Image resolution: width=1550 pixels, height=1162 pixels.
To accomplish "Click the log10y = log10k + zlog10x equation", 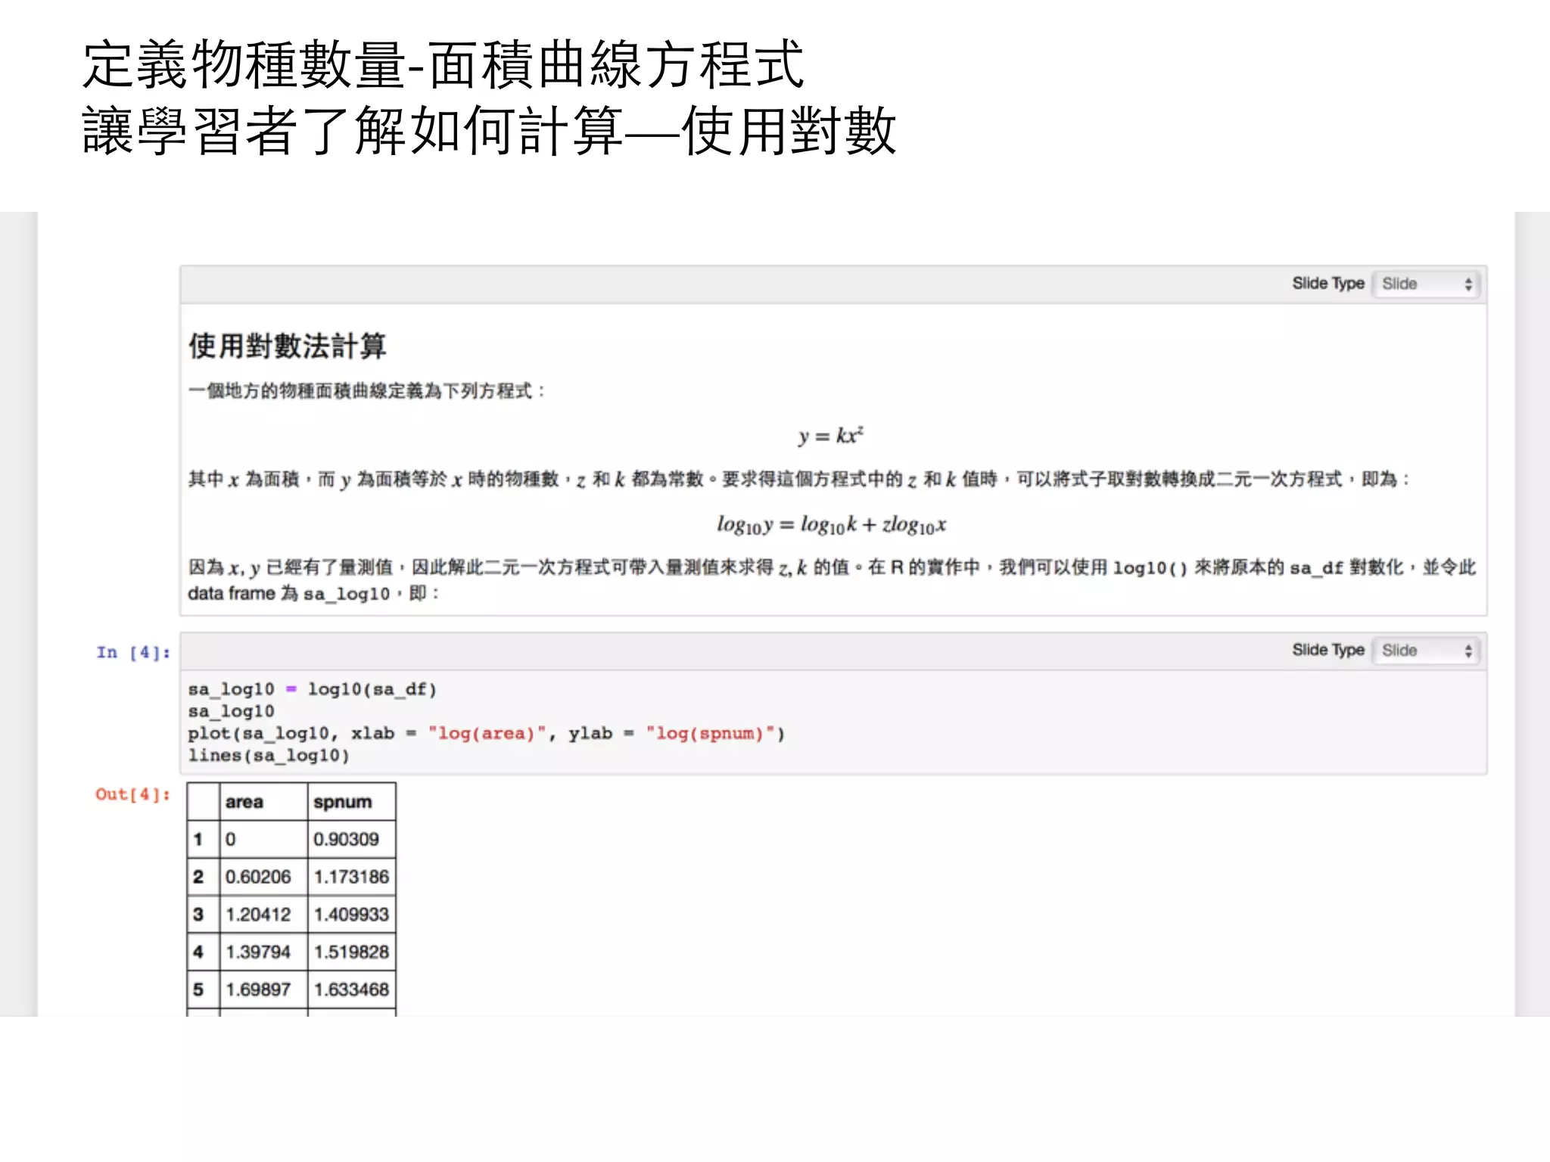I will pyautogui.click(x=831, y=524).
